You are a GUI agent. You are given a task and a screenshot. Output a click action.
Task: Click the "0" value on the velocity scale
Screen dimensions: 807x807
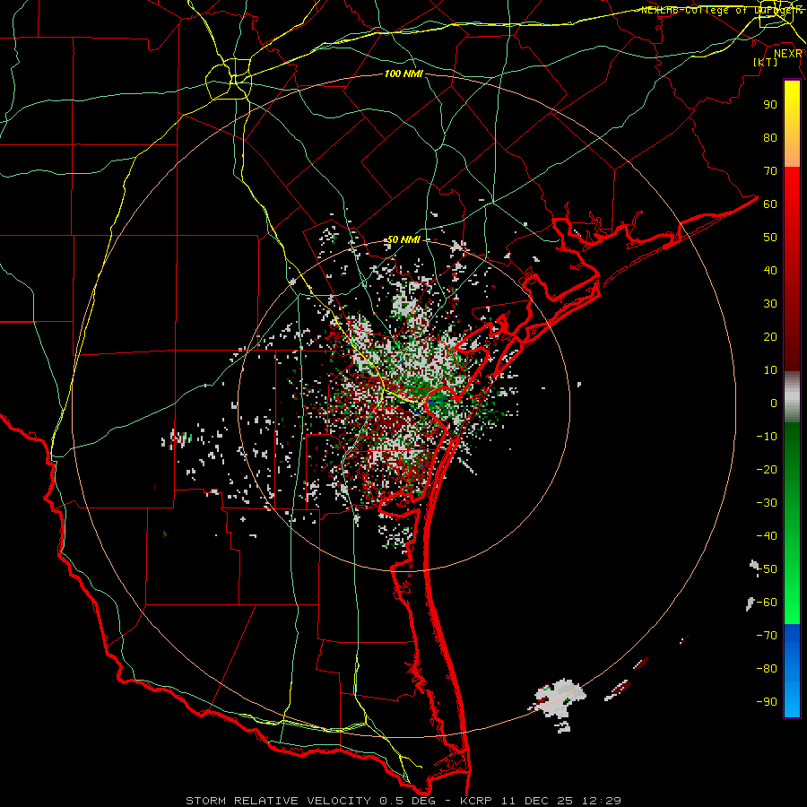pyautogui.click(x=774, y=403)
